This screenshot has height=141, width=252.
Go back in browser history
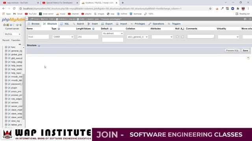(x=4, y=9)
